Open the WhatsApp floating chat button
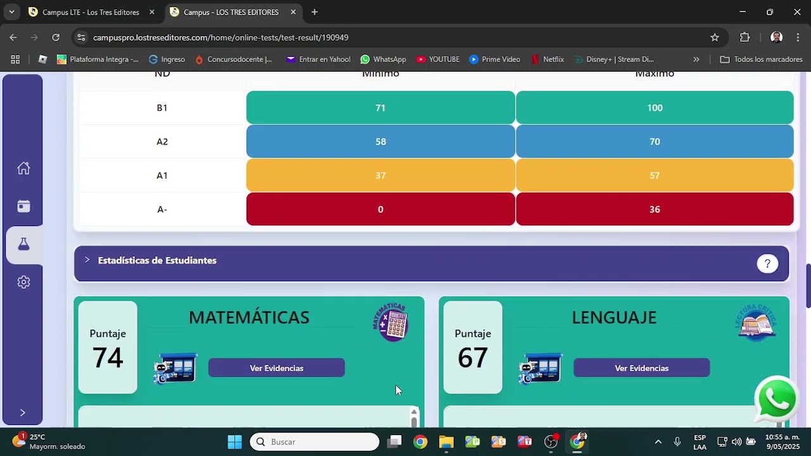811x456 pixels. (x=777, y=400)
